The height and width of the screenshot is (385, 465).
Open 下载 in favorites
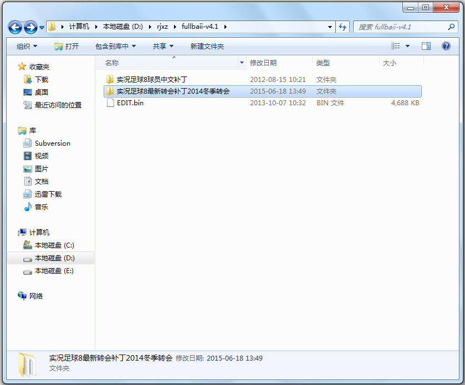coord(41,79)
